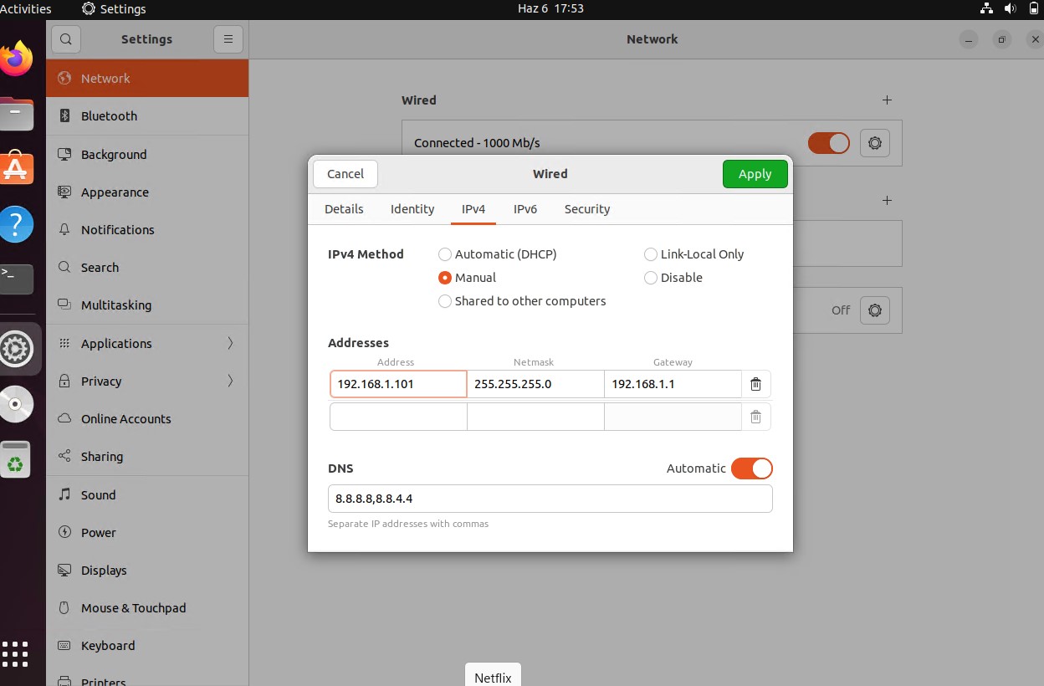Click the gateway field 192.168.1.1

(673, 384)
